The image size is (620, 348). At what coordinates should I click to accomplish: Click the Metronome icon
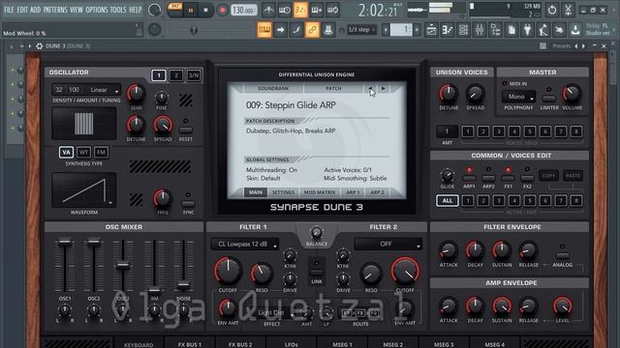pos(268,10)
